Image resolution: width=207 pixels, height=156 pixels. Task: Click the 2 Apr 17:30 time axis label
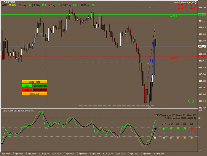(x=159, y=154)
